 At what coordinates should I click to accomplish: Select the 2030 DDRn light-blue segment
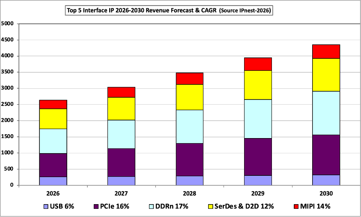pos(326,113)
